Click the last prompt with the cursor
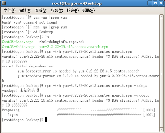 pos(24,120)
